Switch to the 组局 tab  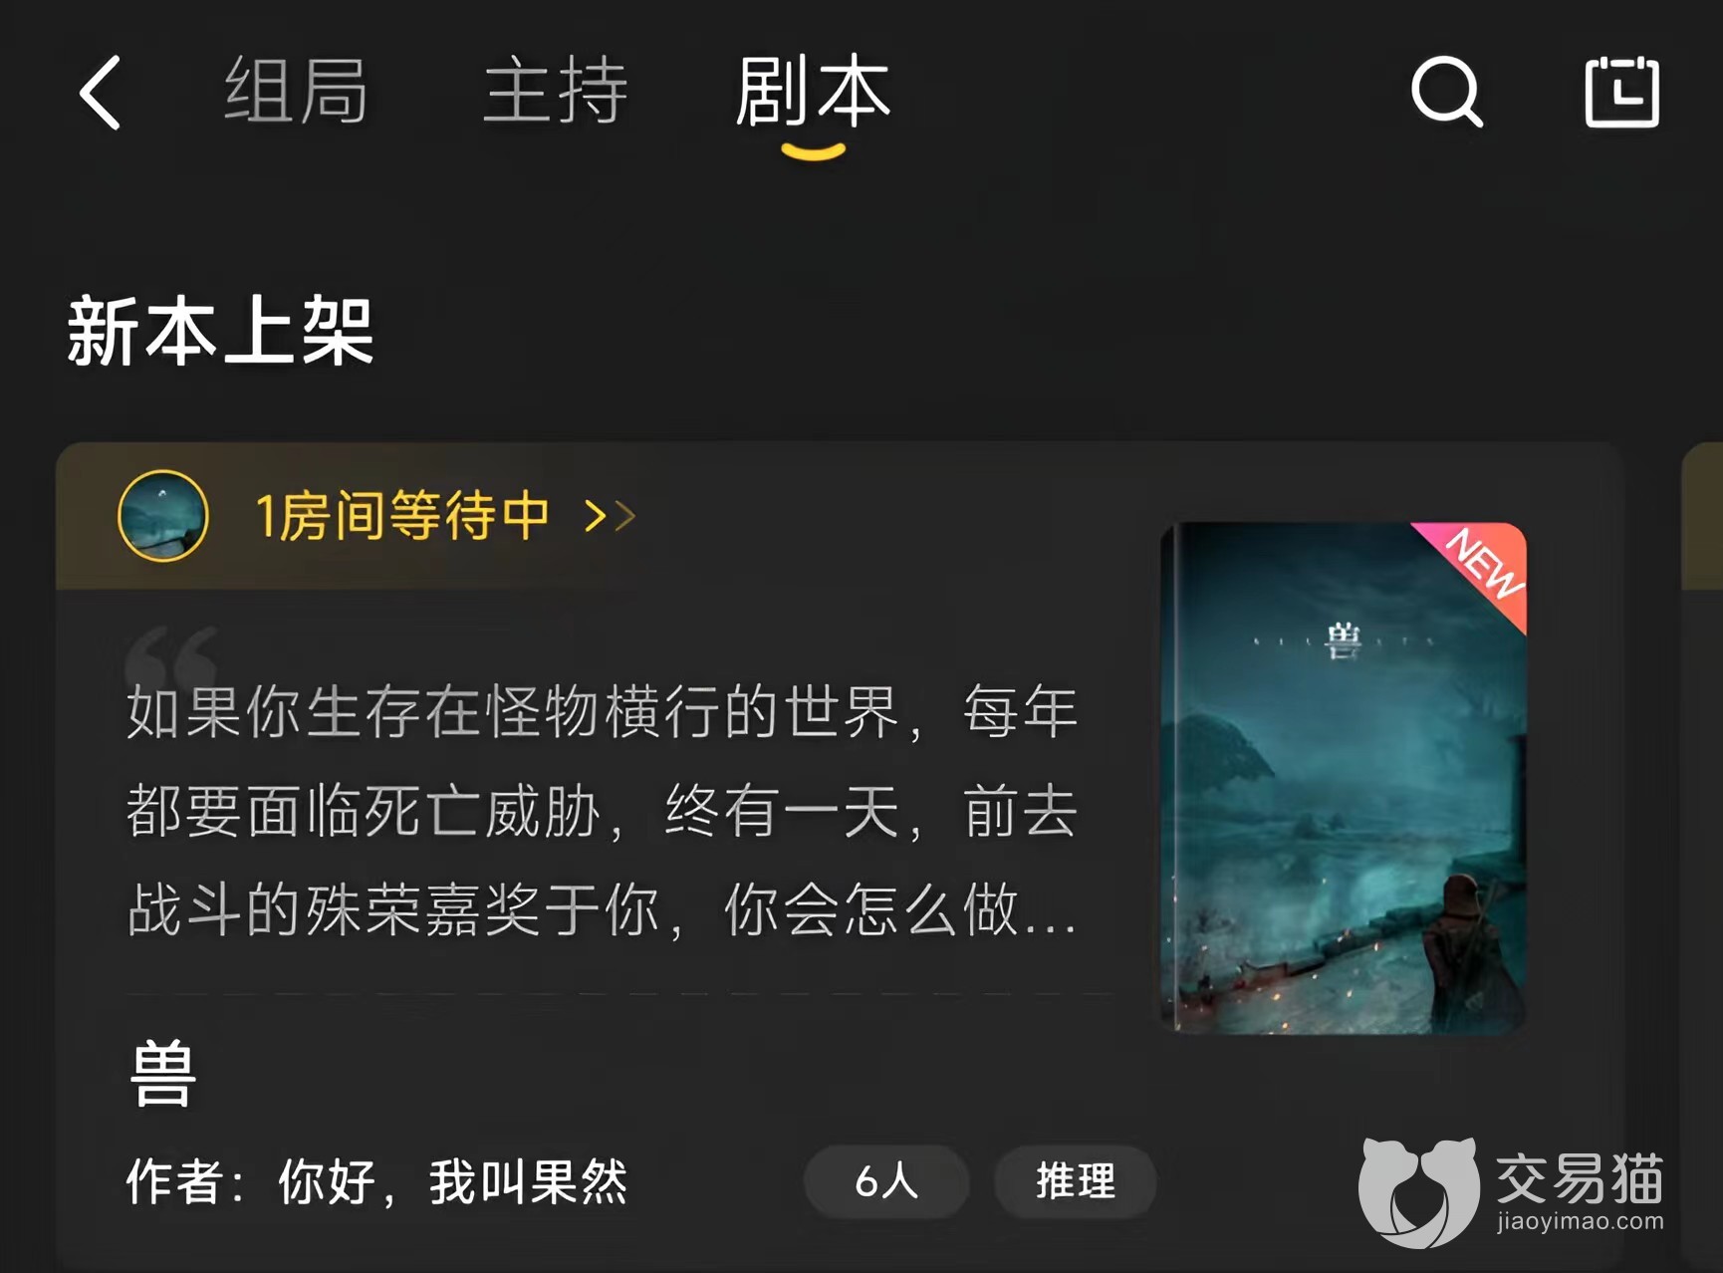click(x=296, y=91)
